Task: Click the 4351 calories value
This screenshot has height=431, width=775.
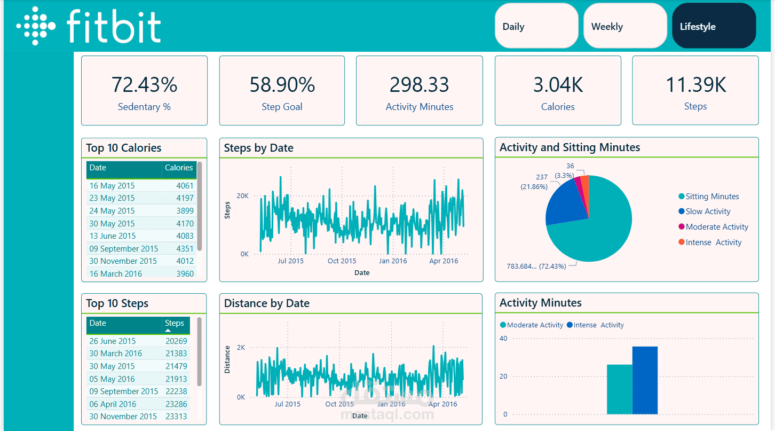Action: tap(185, 249)
